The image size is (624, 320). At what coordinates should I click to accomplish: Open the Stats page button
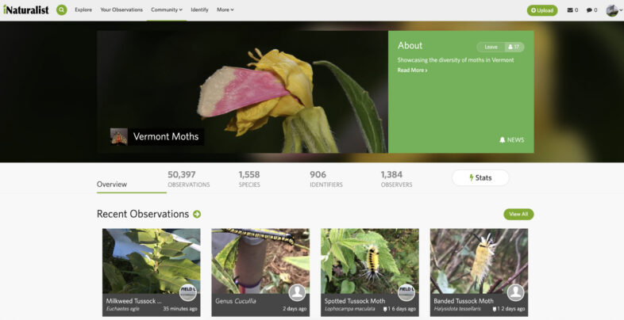point(480,177)
